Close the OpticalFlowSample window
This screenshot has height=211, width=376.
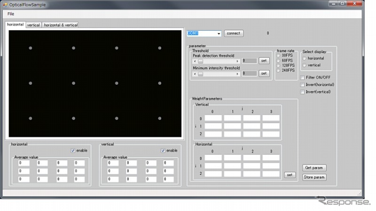355,4
